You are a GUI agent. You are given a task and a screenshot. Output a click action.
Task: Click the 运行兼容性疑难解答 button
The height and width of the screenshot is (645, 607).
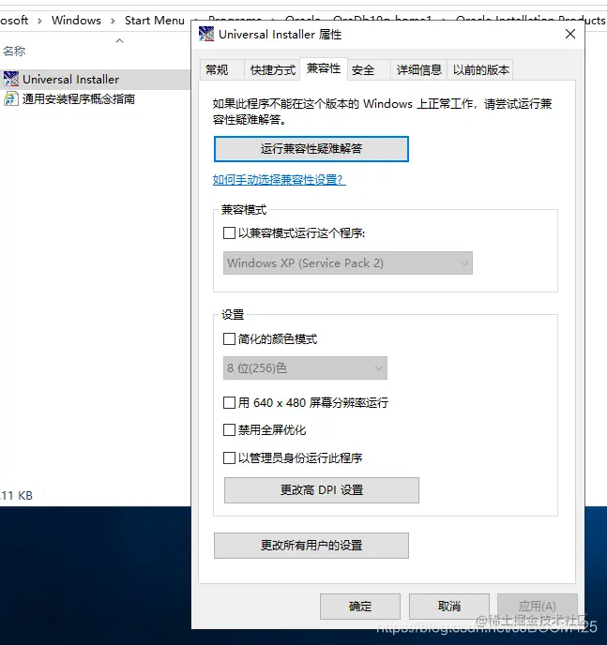tap(311, 149)
